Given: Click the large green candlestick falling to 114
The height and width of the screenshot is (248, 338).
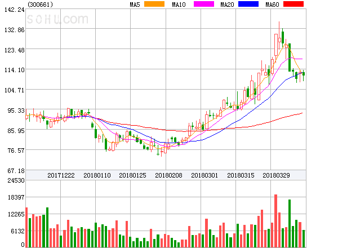Looking at the screenshot, I should tap(290, 57).
